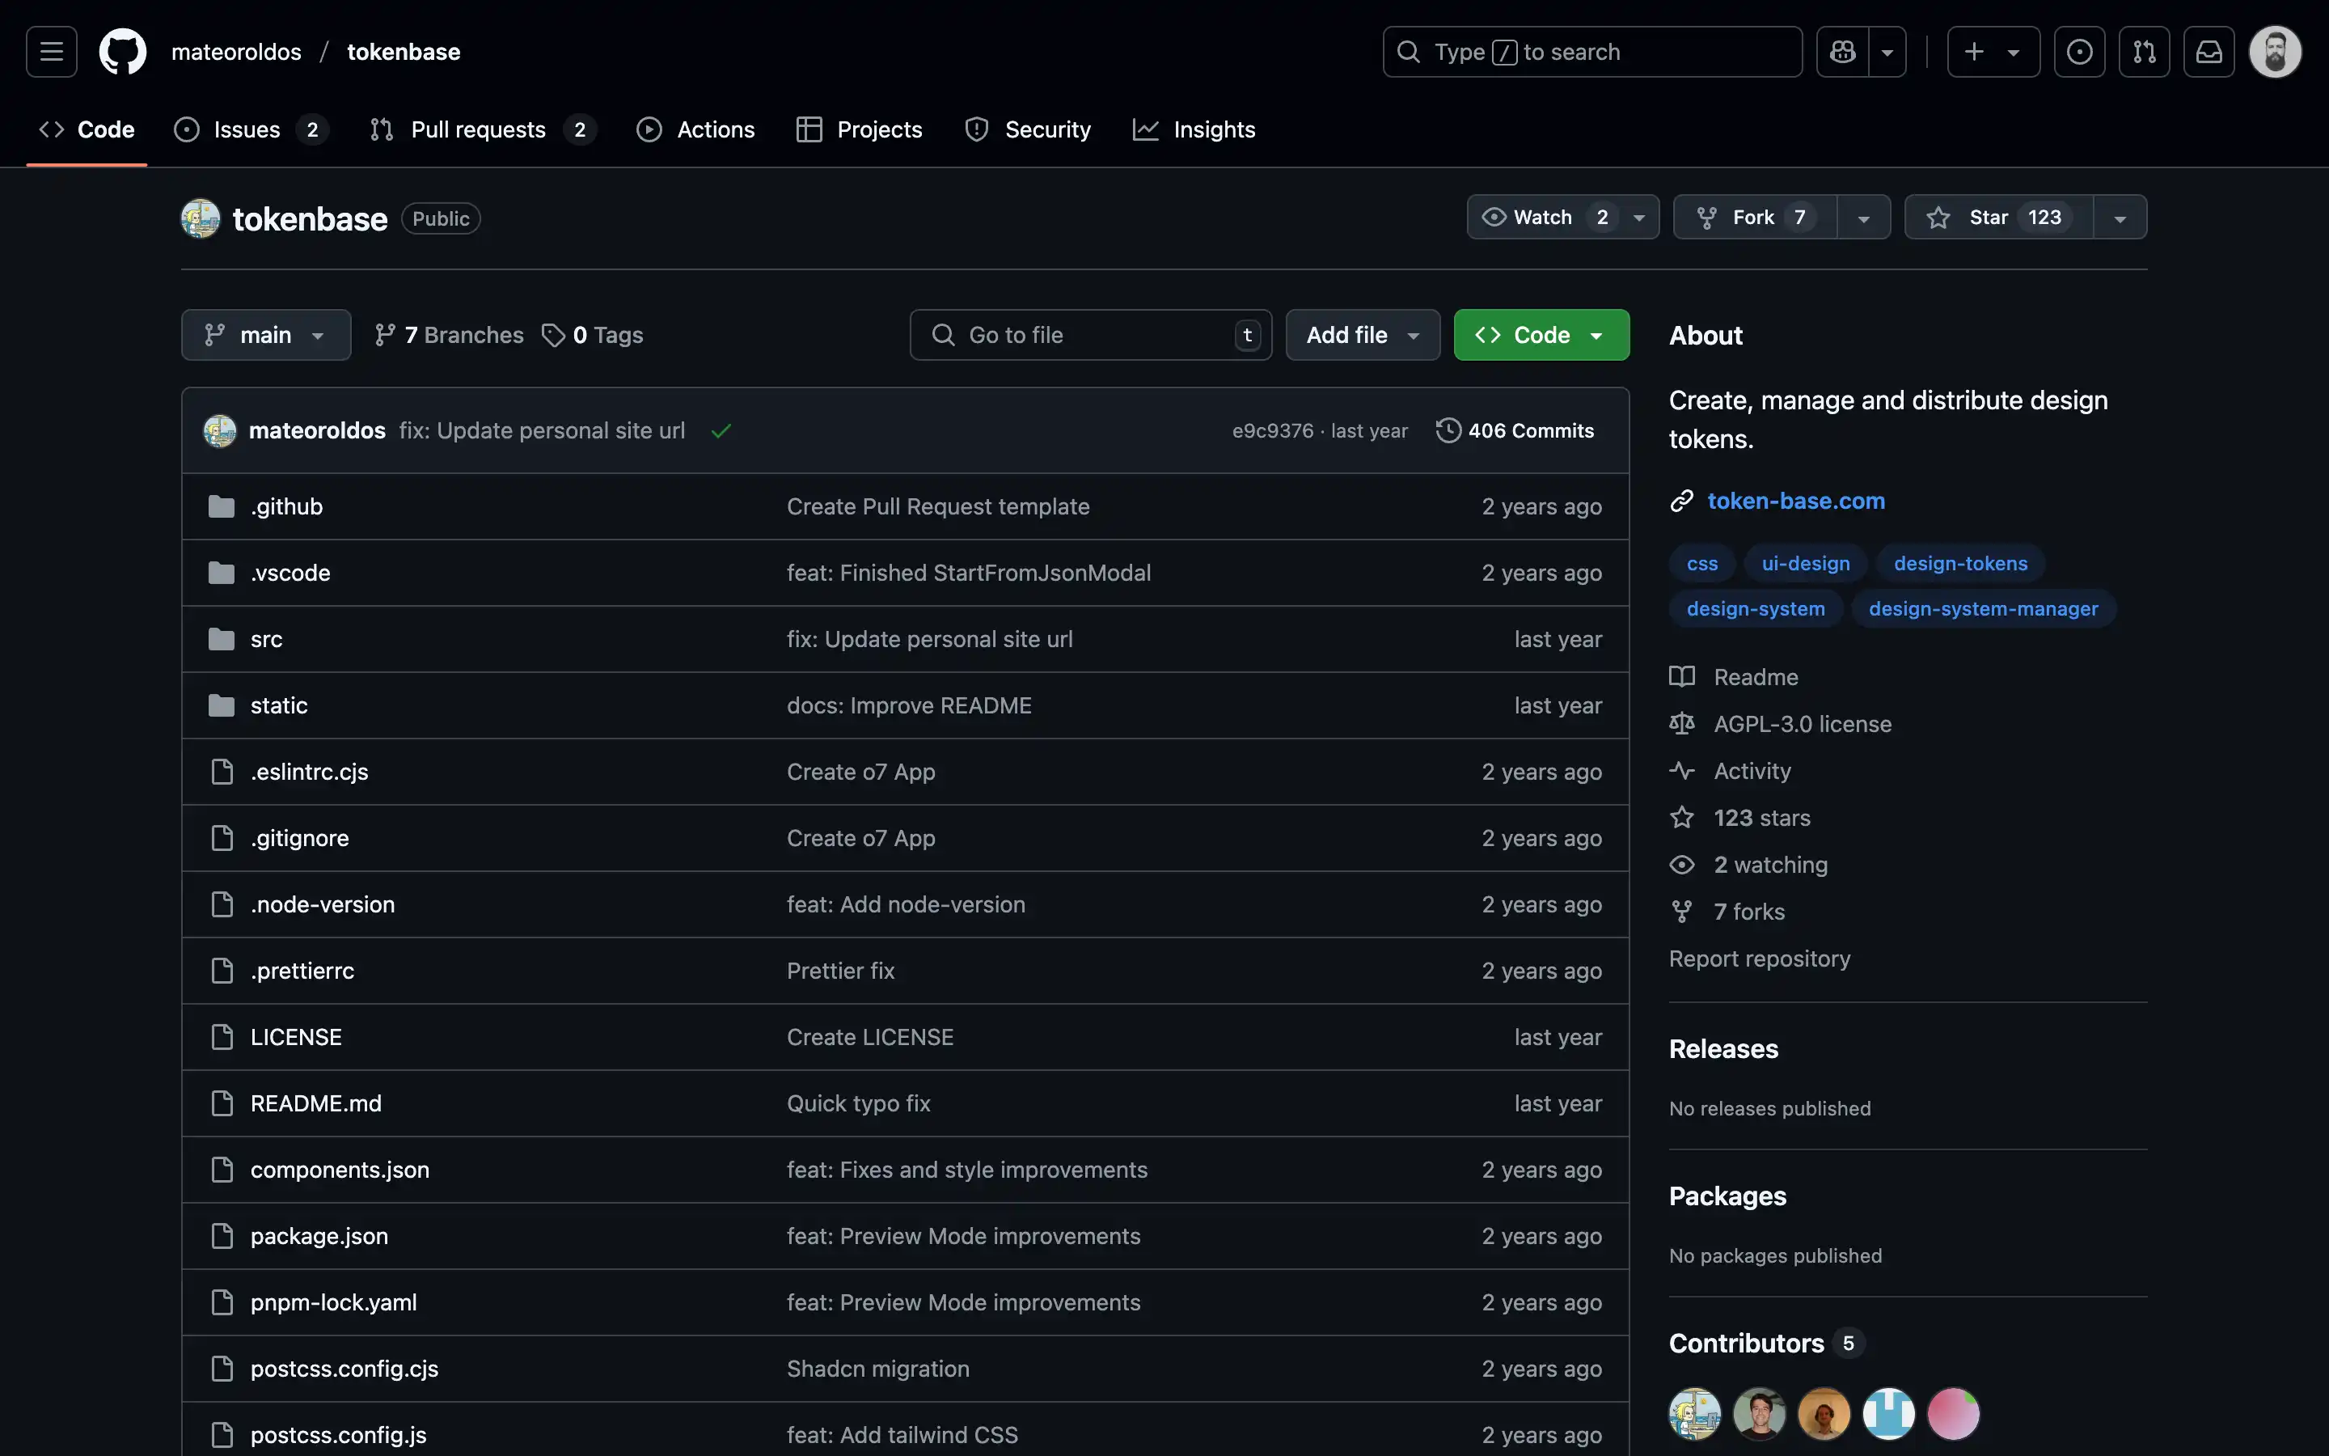The image size is (2329, 1456).
Task: Open the Contributors section heading
Action: (x=1746, y=1344)
